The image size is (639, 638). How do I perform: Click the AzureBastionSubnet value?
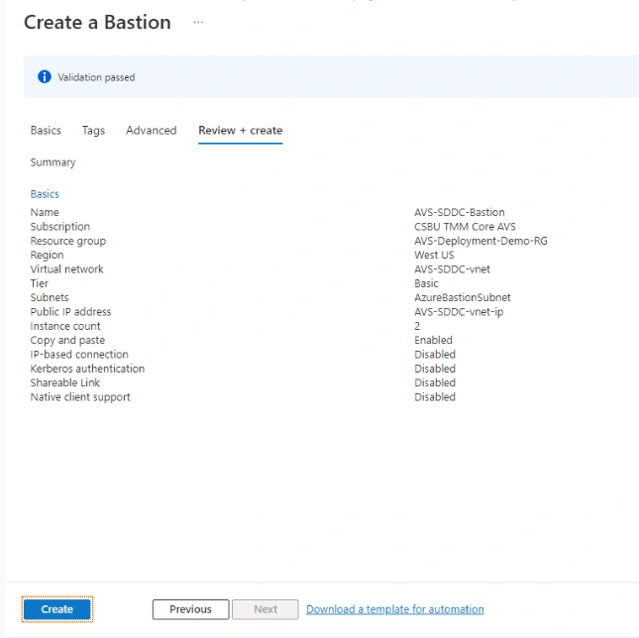463,297
